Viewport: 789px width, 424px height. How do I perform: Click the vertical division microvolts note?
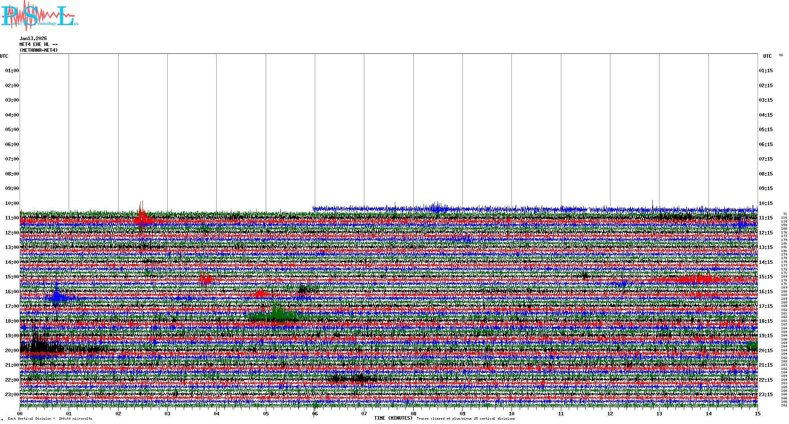(x=50, y=419)
